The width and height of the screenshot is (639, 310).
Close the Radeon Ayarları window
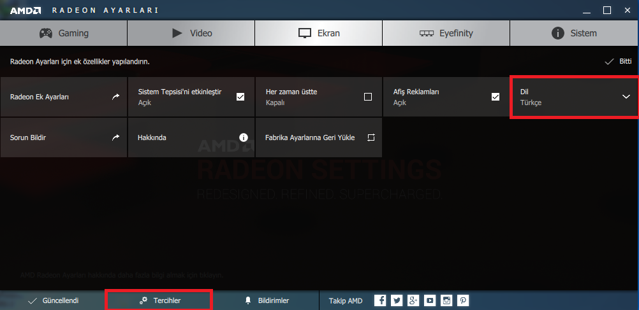click(628, 11)
